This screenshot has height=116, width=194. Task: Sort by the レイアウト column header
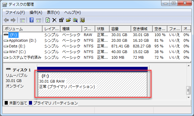[51, 29]
